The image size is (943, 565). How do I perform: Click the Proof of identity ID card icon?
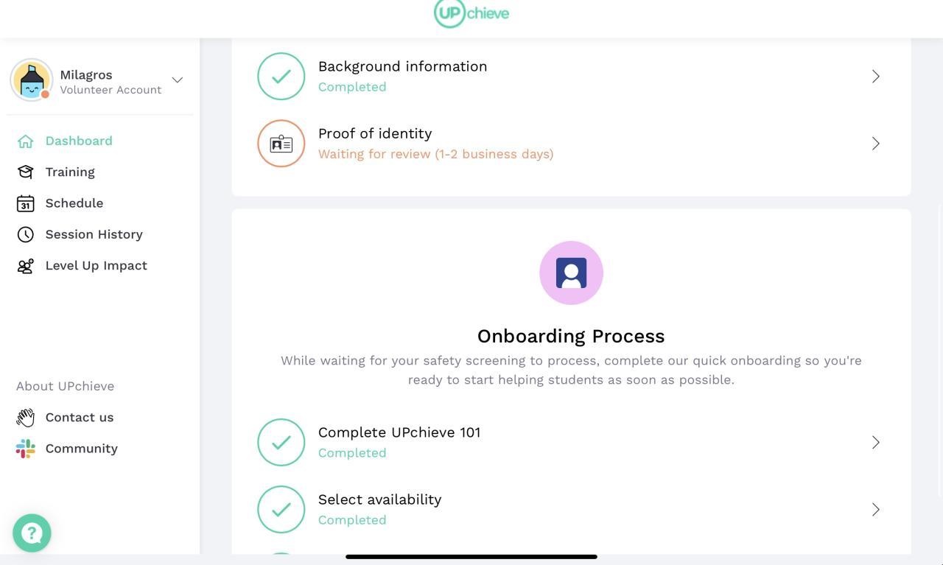coord(281,144)
